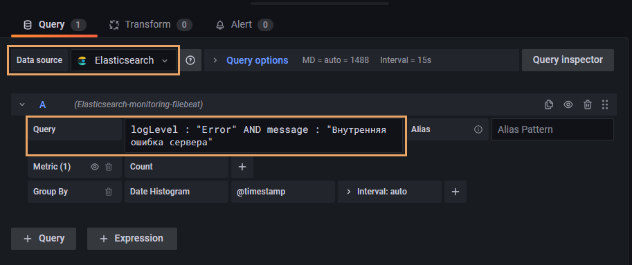Add another metric with plus button
This screenshot has height=265, width=632.
[x=242, y=167]
